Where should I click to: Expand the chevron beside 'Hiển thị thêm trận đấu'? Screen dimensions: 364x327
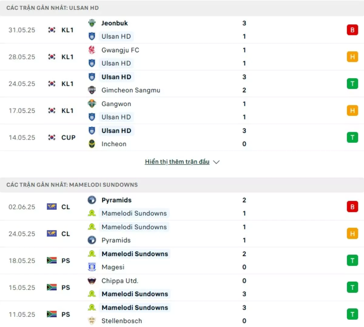(216, 162)
